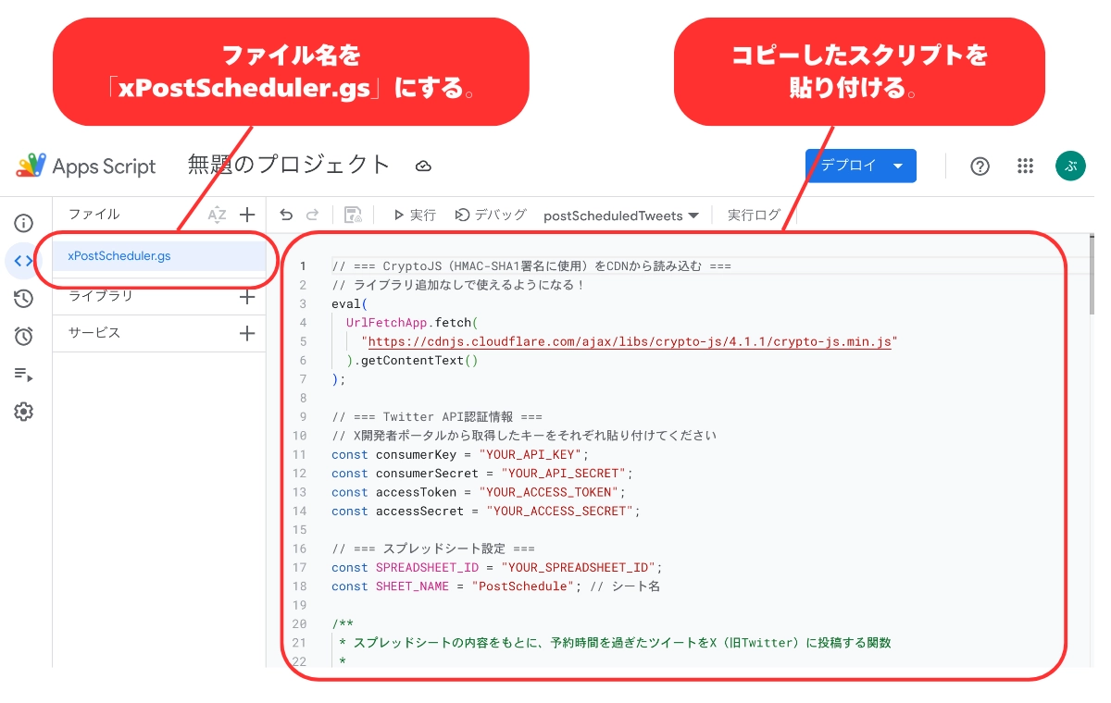The image size is (1111, 703).
Task: Click the Undo arrow in toolbar
Action: pyautogui.click(x=286, y=215)
